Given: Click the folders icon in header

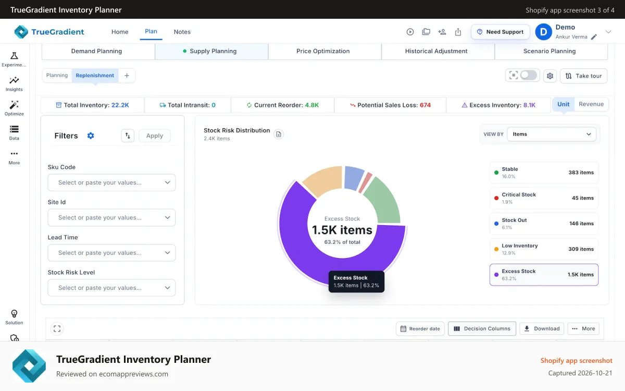Looking at the screenshot, I should (426, 32).
